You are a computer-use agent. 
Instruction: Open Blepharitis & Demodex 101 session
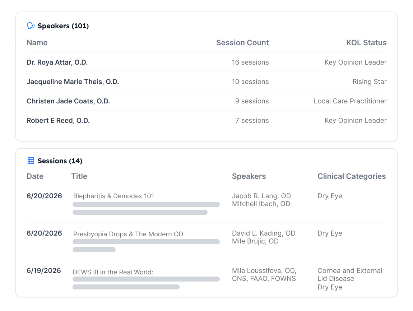click(x=113, y=196)
